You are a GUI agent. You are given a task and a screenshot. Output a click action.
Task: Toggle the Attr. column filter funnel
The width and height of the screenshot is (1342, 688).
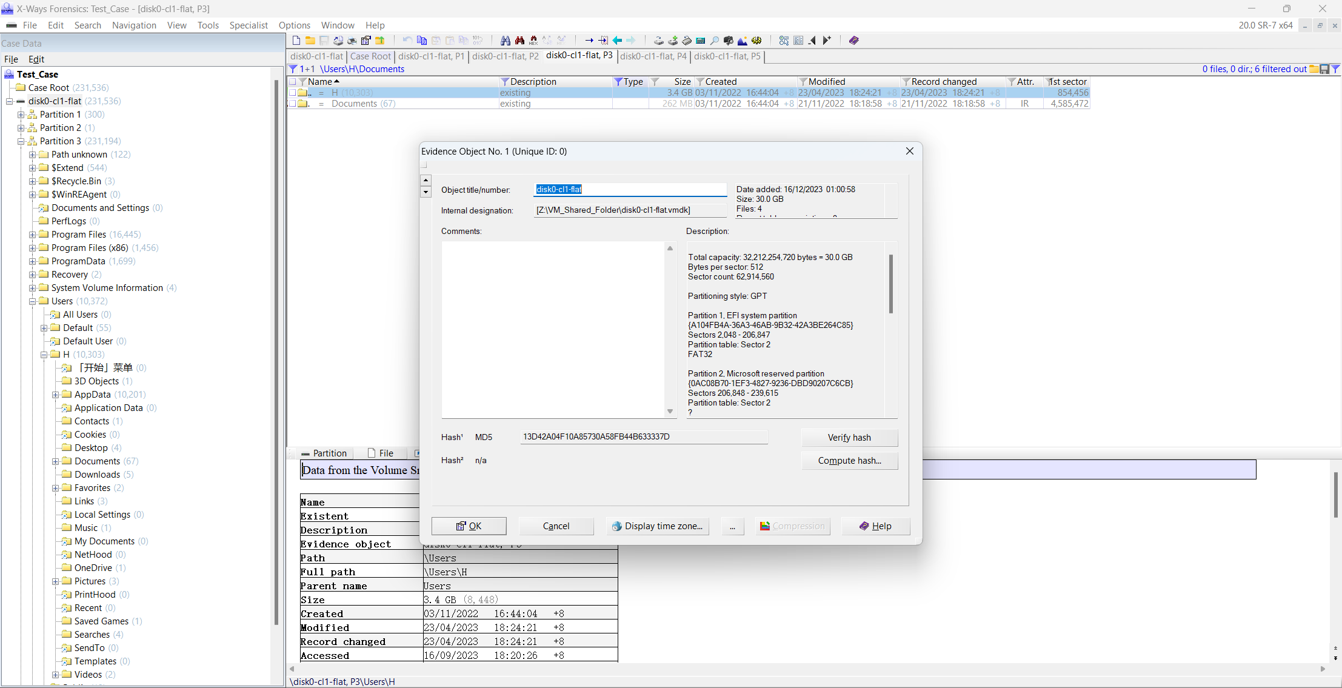click(1012, 82)
